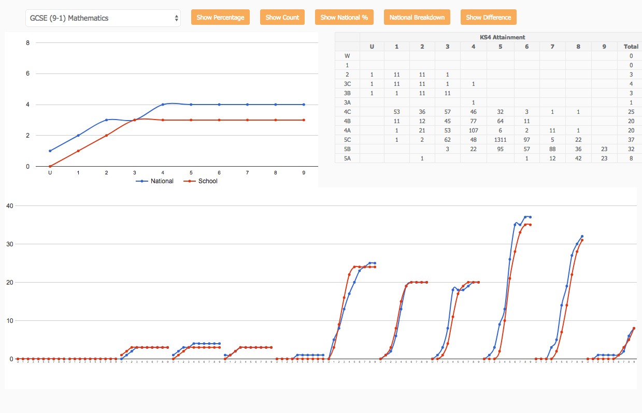
Task: Select the 5A row header
Action: coord(347,158)
